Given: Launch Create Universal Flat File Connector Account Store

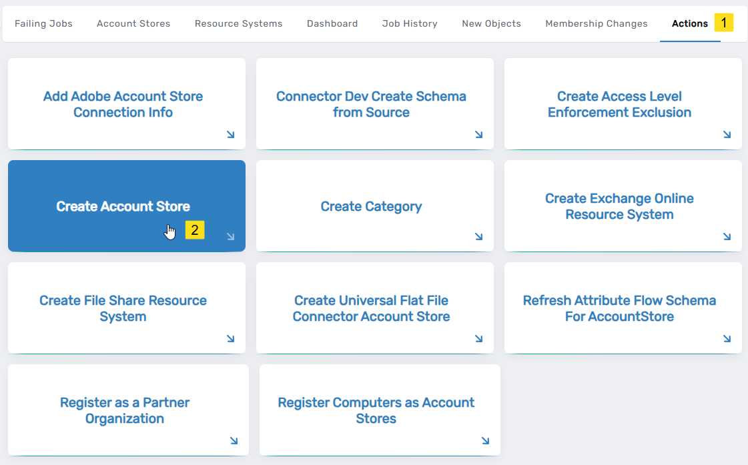Looking at the screenshot, I should click(x=371, y=308).
